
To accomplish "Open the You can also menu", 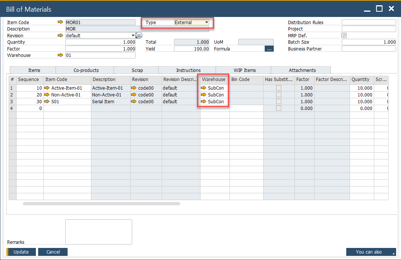I will point(371,252).
